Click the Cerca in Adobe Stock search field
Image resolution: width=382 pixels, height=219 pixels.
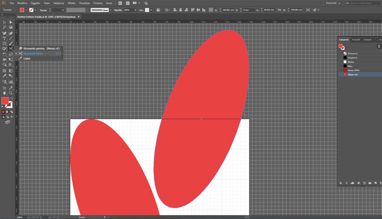(362, 3)
